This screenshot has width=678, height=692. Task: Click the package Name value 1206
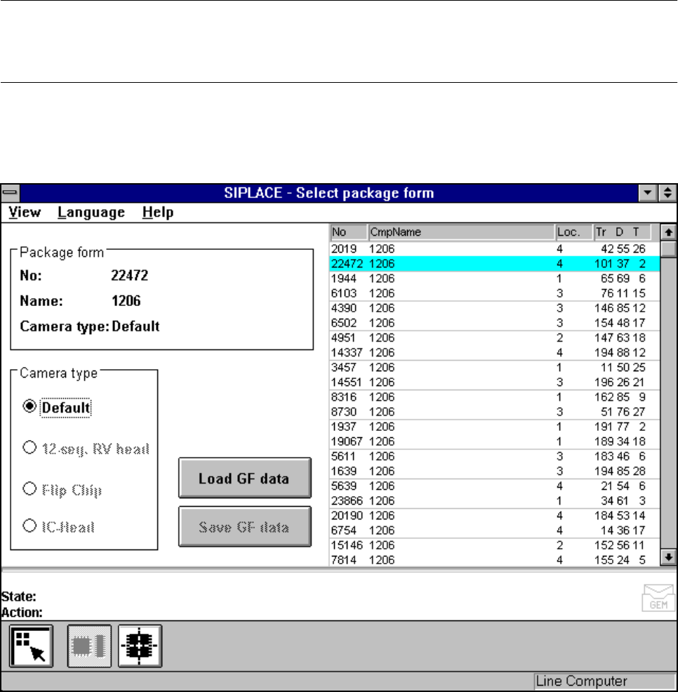[126, 301]
